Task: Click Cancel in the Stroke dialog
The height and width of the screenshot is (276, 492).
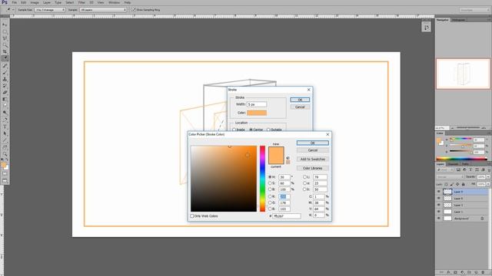Action: [x=300, y=107]
